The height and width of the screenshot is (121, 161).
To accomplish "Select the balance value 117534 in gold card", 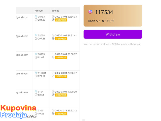I will (x=104, y=12).
